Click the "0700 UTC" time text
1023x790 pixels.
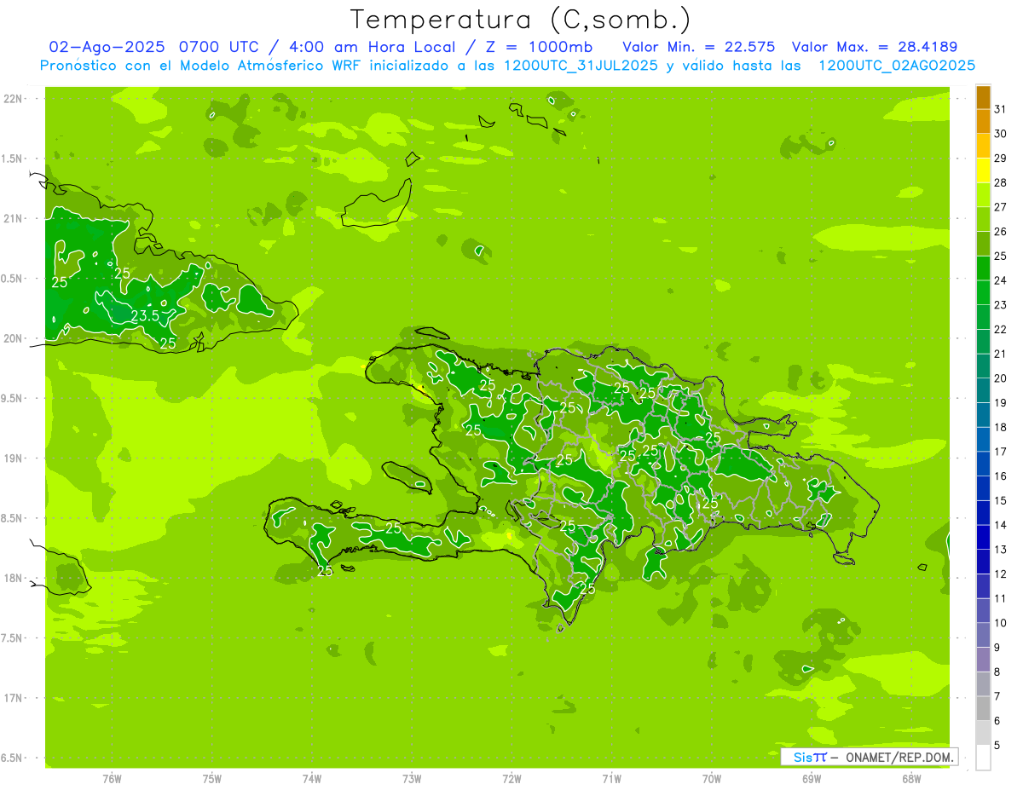point(220,47)
